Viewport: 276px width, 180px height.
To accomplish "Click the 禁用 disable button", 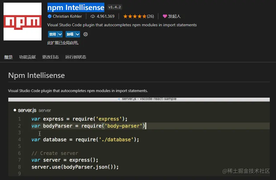I will [53, 34].
